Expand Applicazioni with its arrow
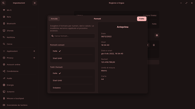Image resolution: width=195 pixels, height=109 pixels. (x=34, y=51)
